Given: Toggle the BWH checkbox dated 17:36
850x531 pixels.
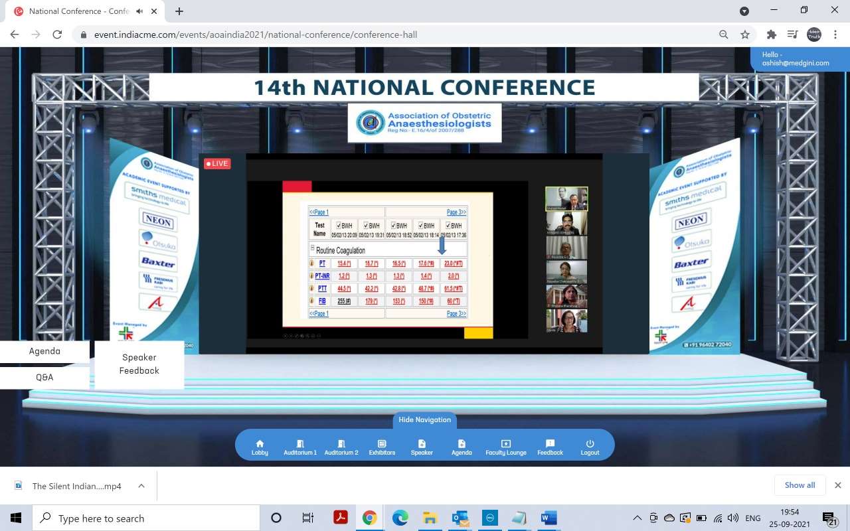Looking at the screenshot, I should click(448, 226).
